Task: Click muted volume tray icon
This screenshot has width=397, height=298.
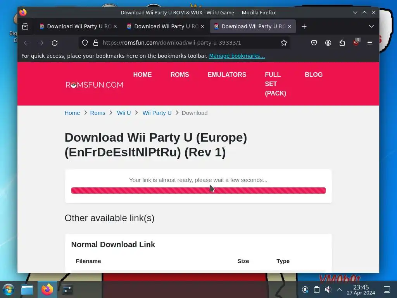Action: click(328, 289)
